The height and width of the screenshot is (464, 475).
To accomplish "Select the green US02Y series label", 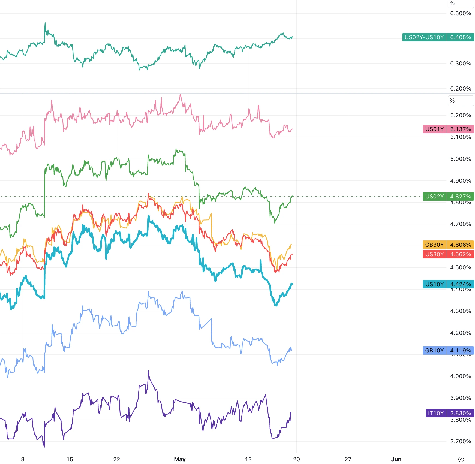I will pyautogui.click(x=434, y=197).
